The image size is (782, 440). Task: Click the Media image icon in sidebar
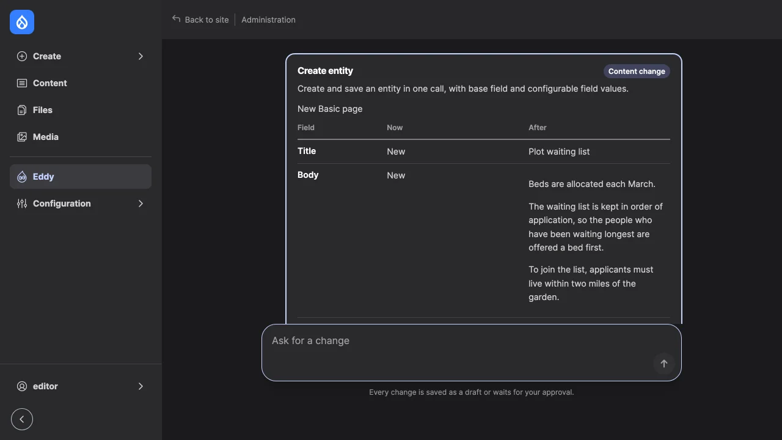[22, 137]
